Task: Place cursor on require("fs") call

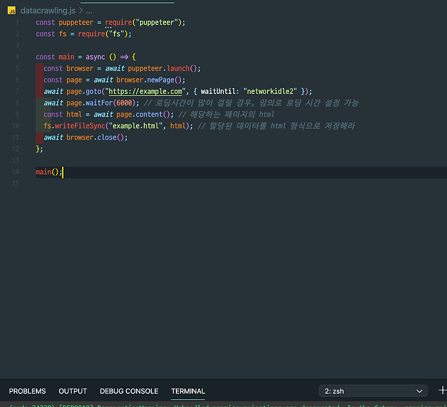Action: coord(103,34)
